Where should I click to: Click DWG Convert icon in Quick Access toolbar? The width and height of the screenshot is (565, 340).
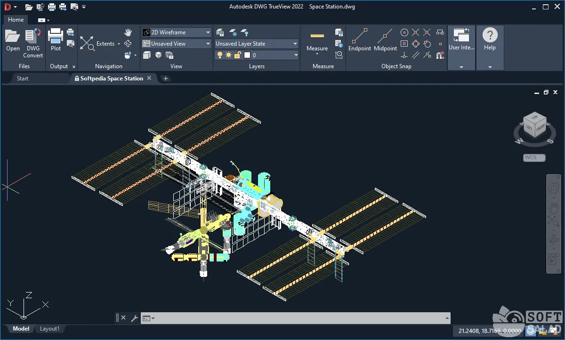[x=40, y=7]
